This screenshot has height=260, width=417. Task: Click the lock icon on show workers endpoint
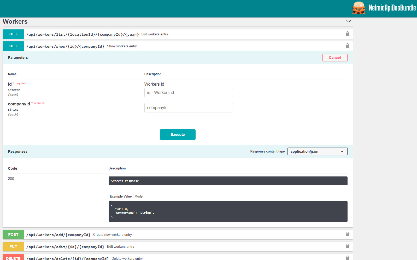point(347,46)
